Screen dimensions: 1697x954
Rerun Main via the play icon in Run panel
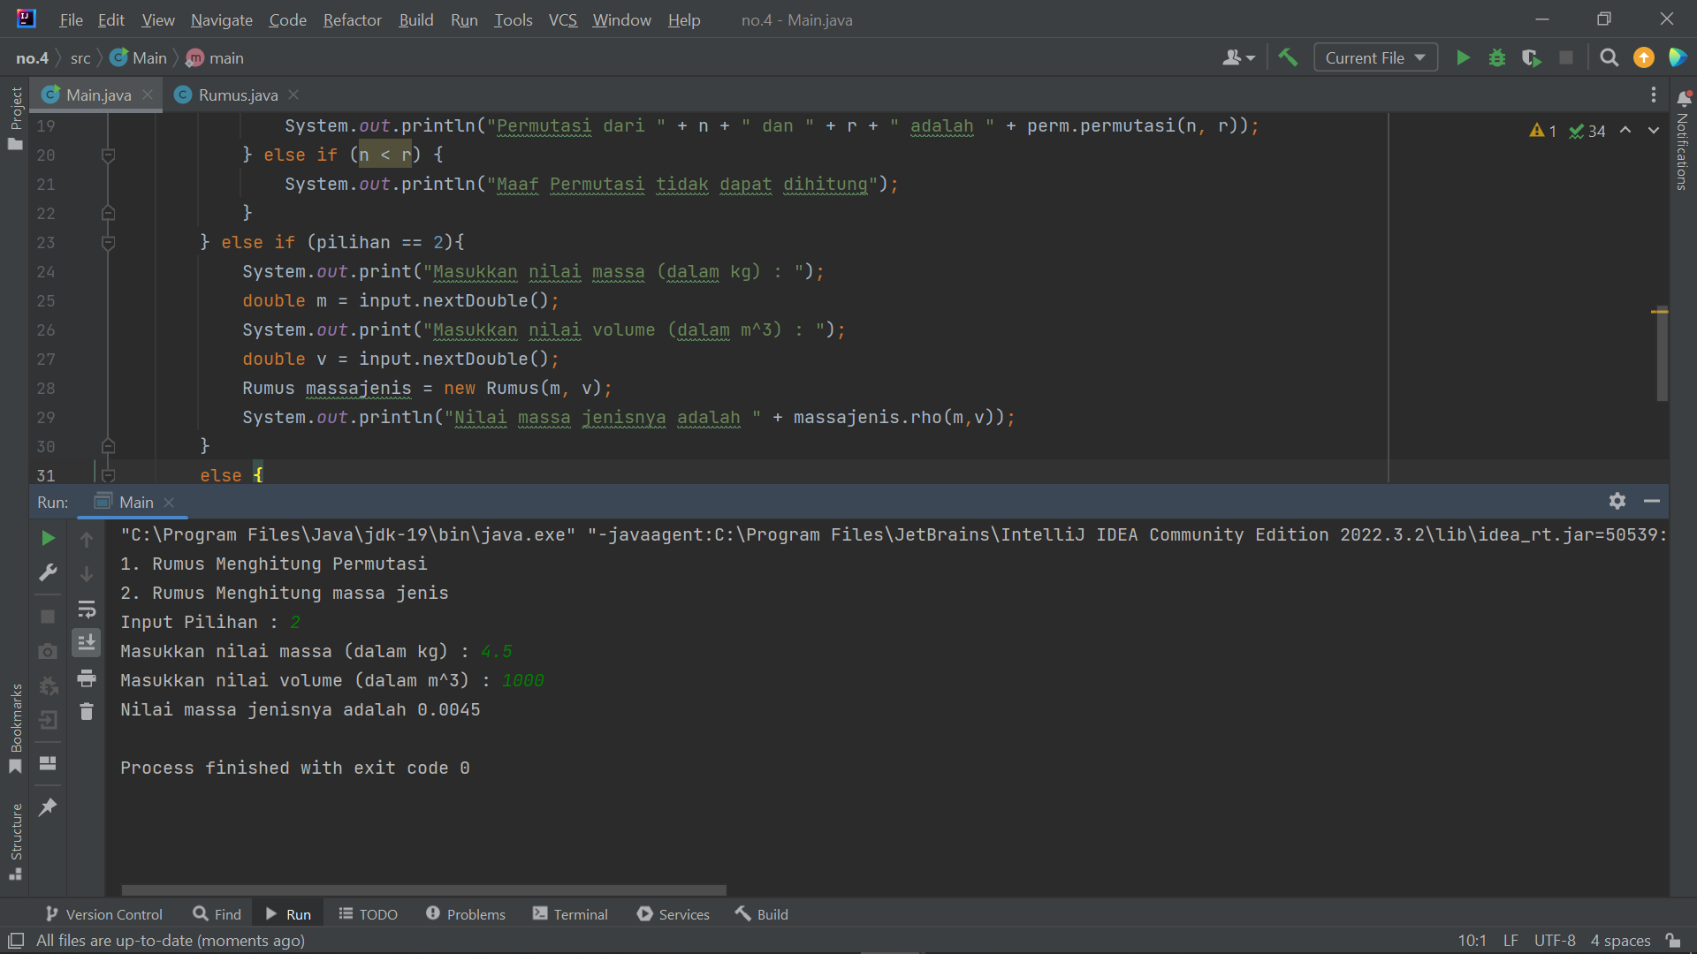47,538
